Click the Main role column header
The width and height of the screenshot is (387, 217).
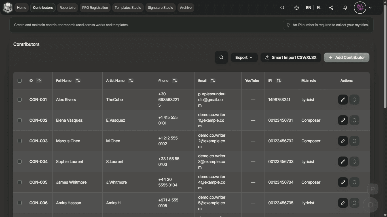point(309,81)
